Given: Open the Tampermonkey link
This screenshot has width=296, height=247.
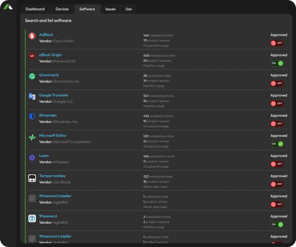Looking at the screenshot, I should coord(52,176).
